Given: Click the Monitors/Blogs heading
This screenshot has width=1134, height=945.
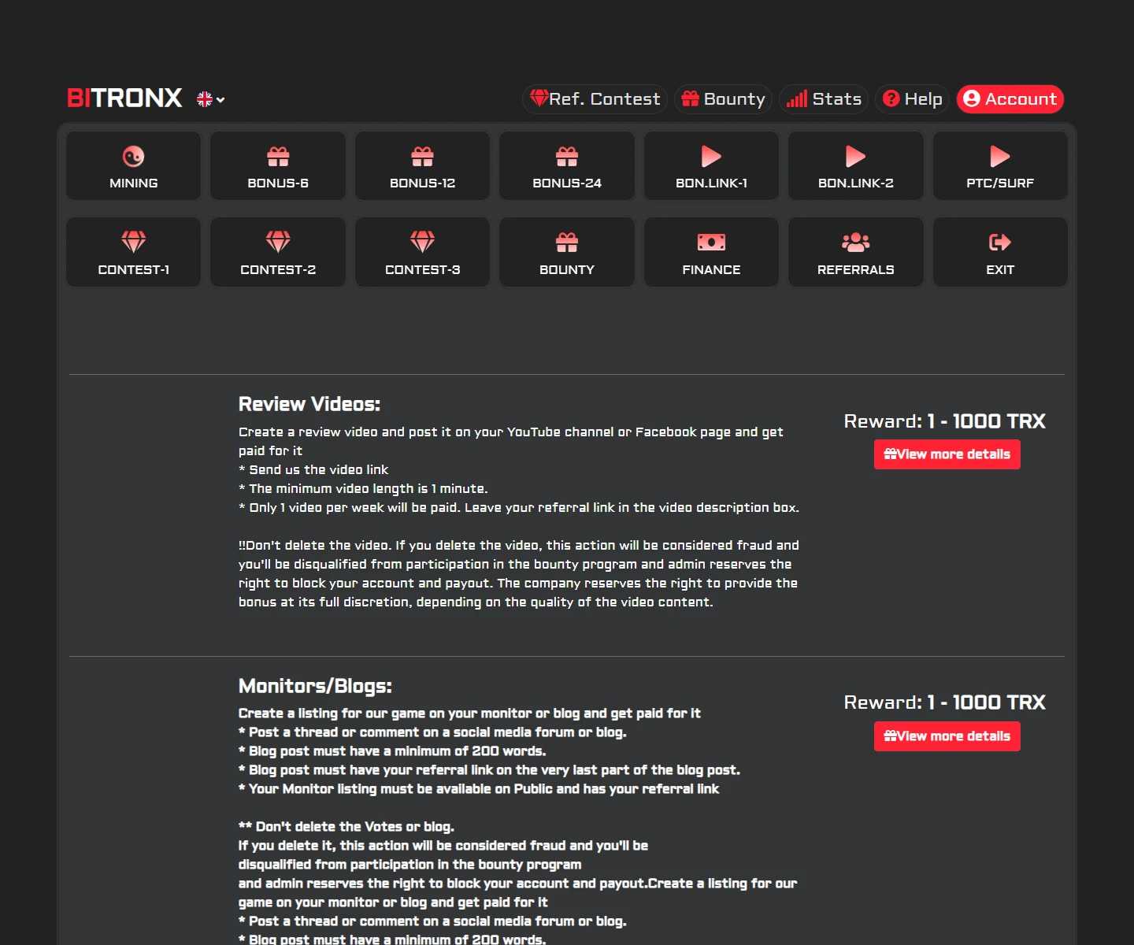Looking at the screenshot, I should pyautogui.click(x=315, y=686).
